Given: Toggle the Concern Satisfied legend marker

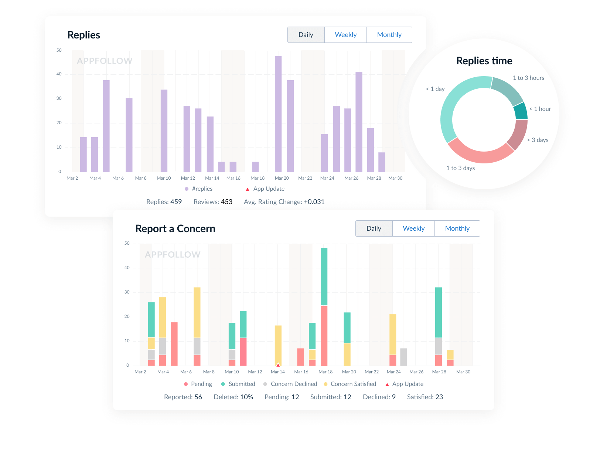Looking at the screenshot, I should [x=325, y=384].
